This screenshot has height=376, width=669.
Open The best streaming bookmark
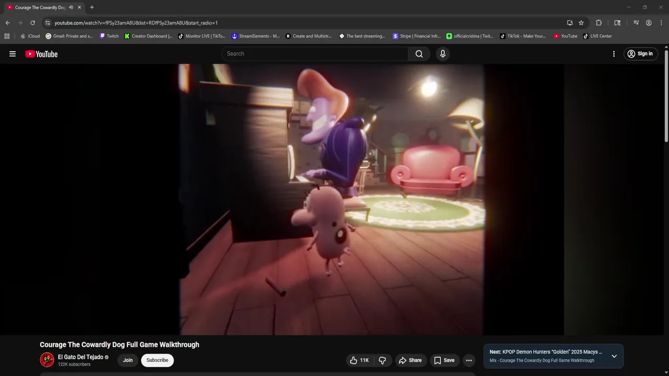[362, 36]
